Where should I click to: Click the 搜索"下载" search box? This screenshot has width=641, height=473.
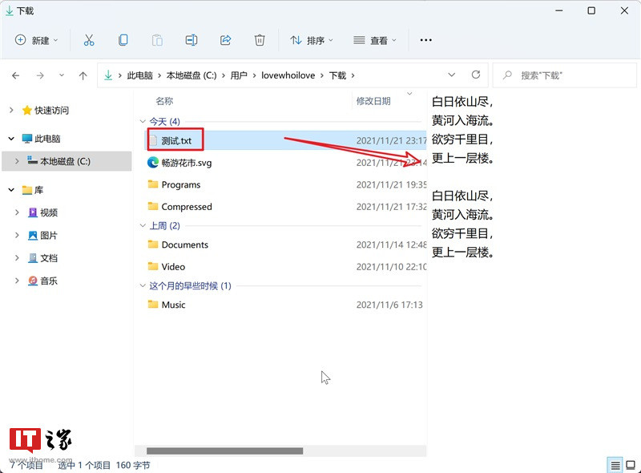pyautogui.click(x=565, y=75)
